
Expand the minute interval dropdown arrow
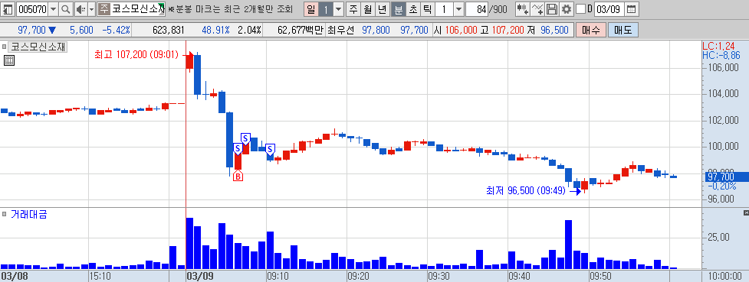click(458, 9)
